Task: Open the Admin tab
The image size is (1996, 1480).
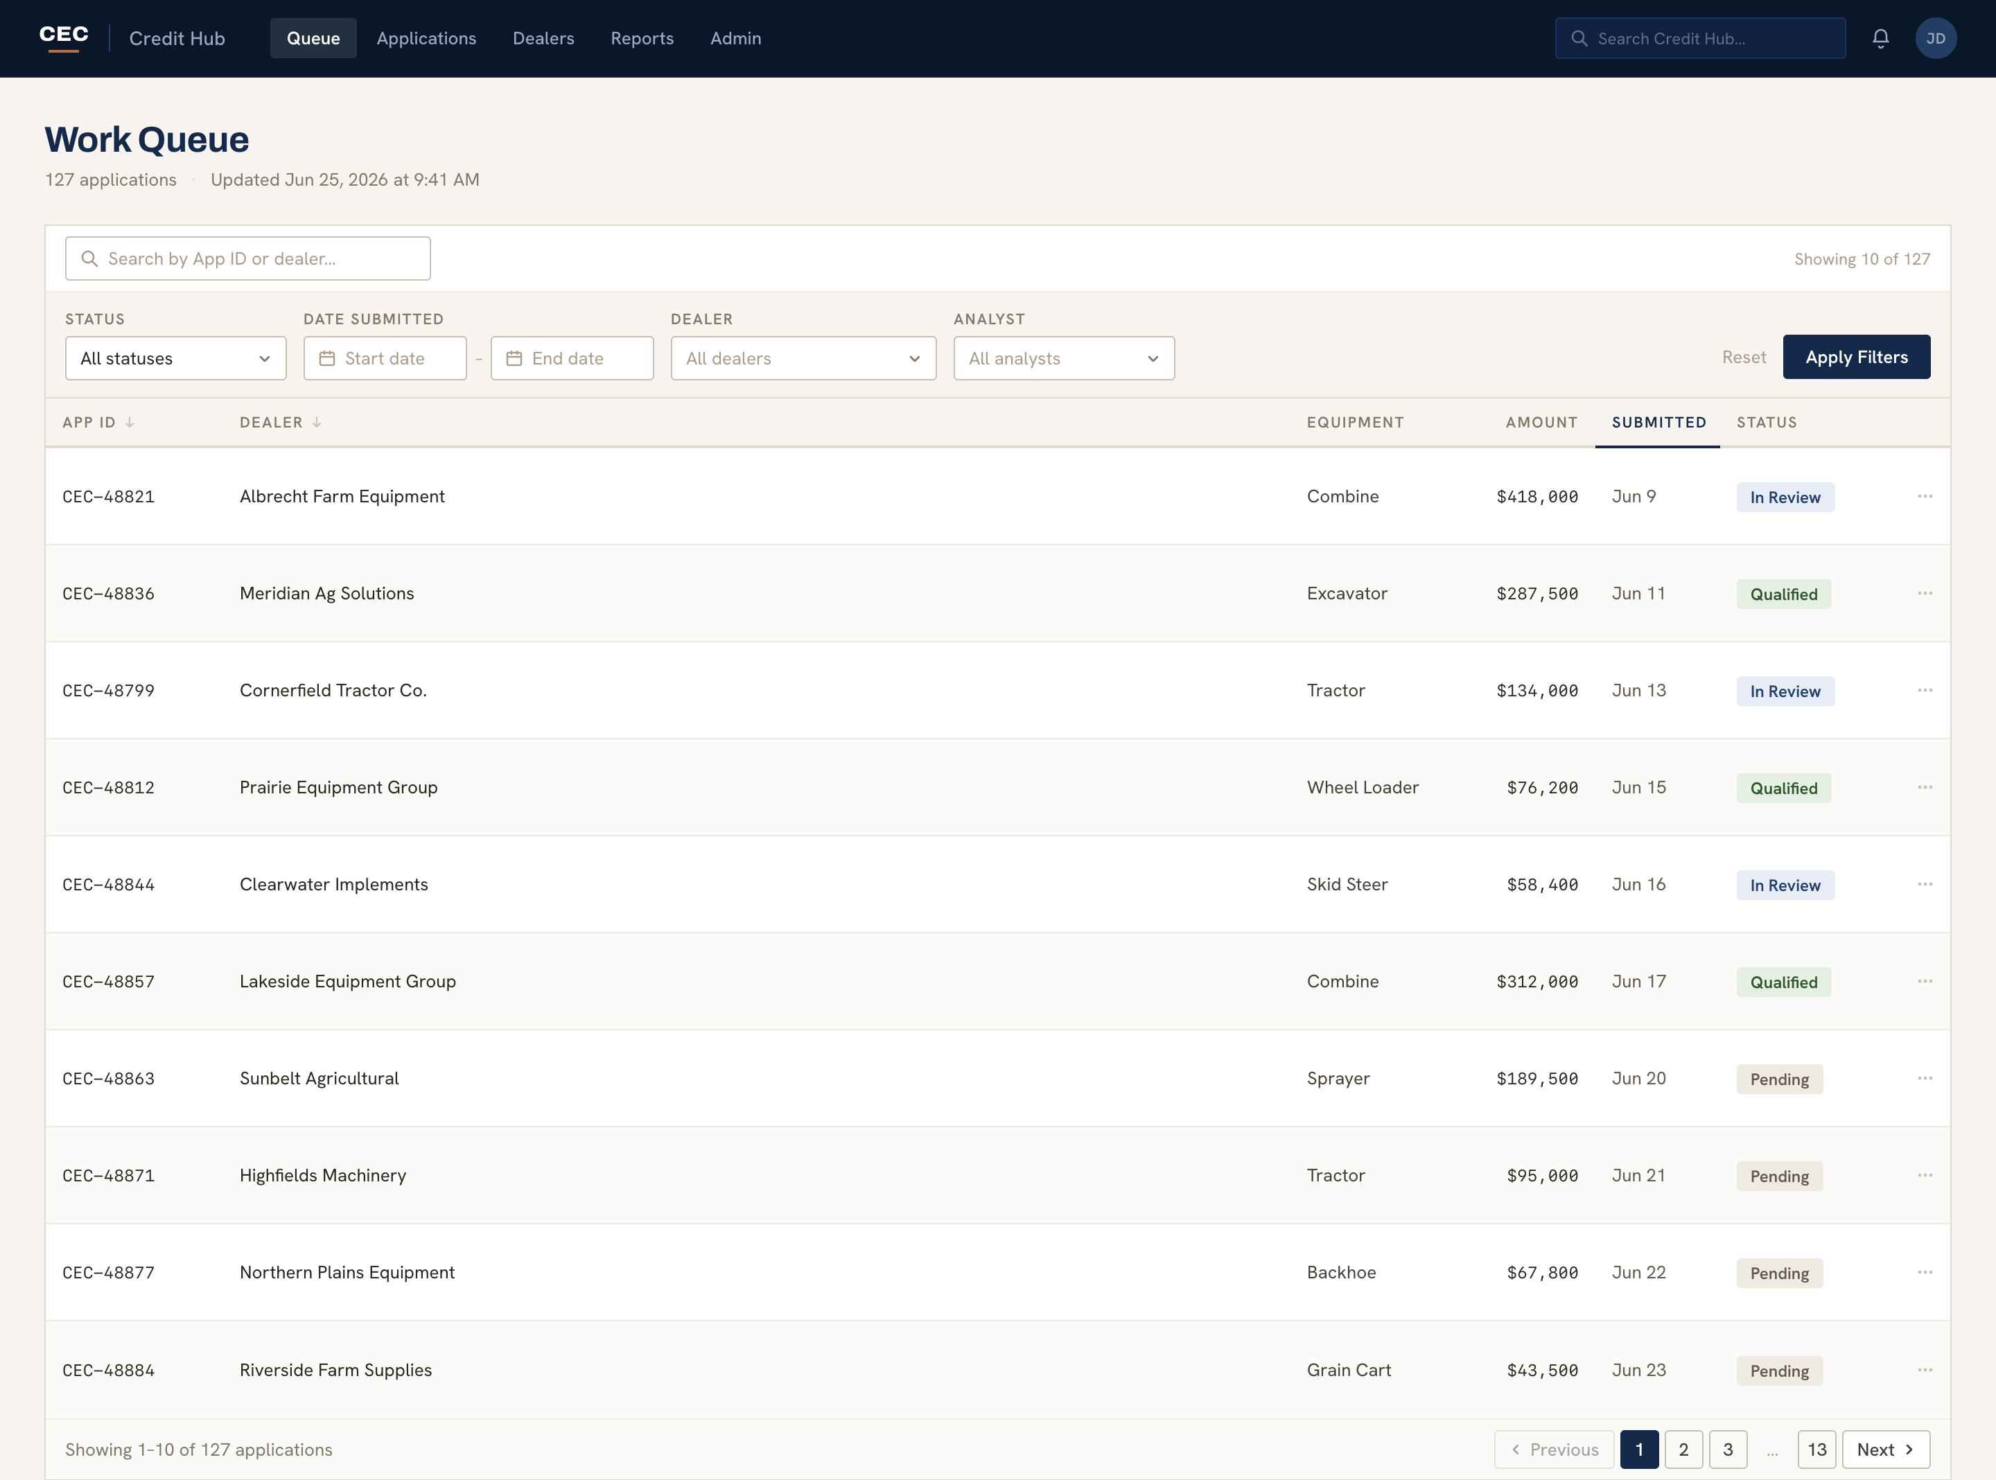Action: [x=735, y=39]
